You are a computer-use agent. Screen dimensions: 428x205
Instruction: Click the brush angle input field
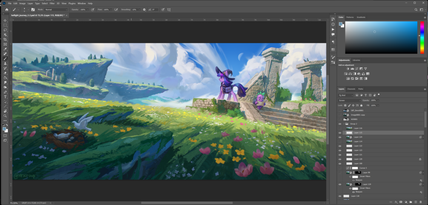(x=155, y=9)
